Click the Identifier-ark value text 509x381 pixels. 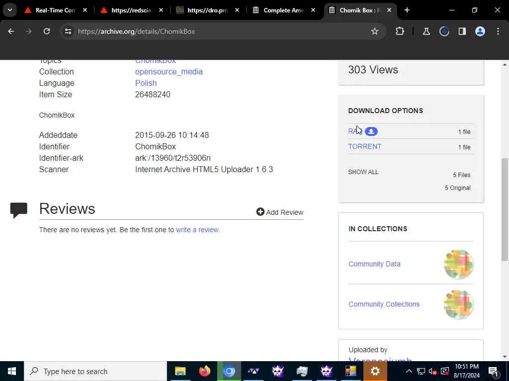pos(172,158)
